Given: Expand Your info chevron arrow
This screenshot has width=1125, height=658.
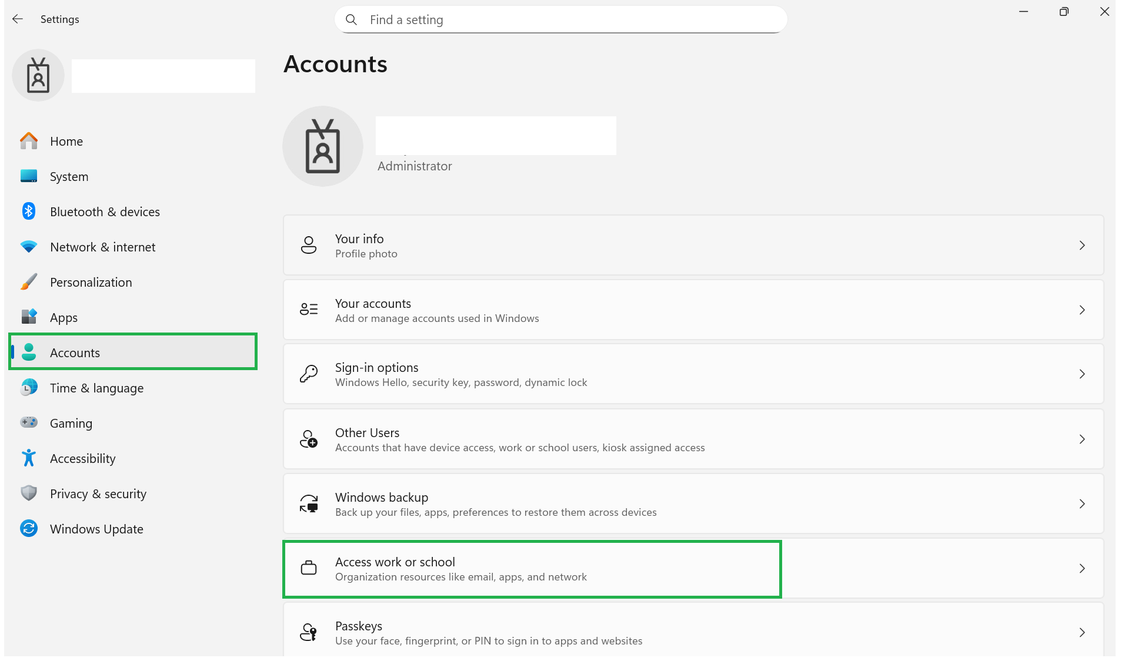Looking at the screenshot, I should 1082,246.
